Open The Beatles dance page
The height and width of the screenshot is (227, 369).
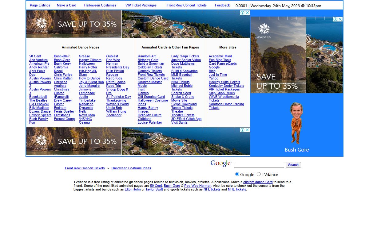coord(38,100)
